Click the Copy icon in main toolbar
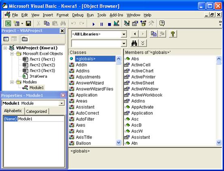 coord(47,23)
